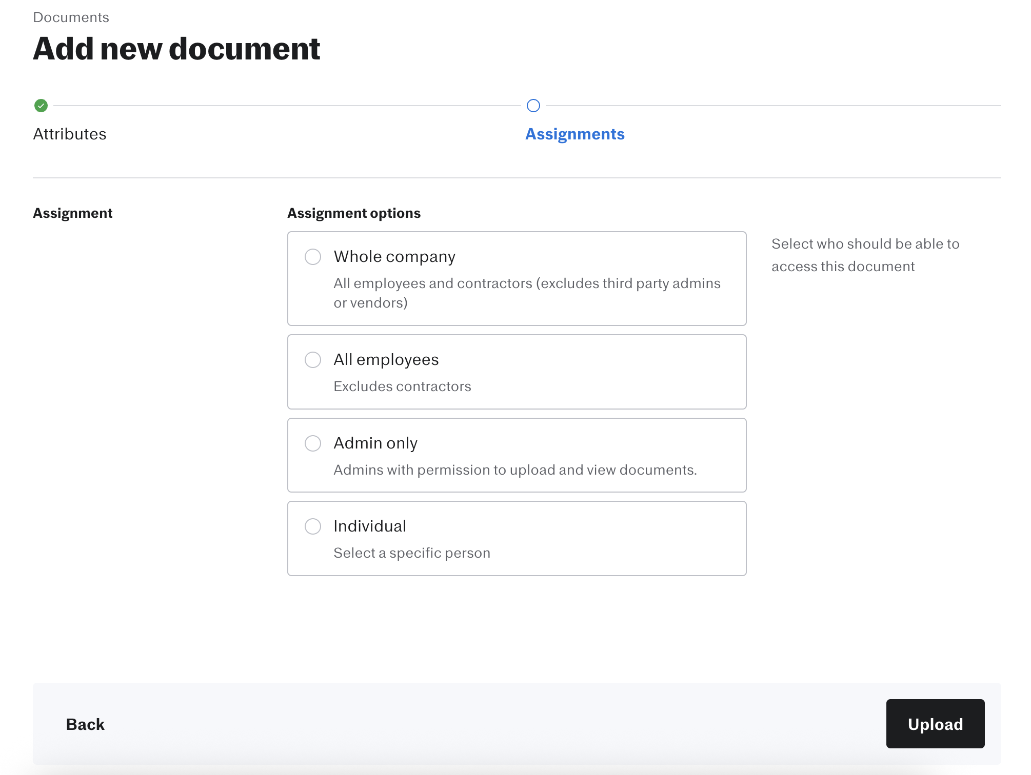1031x775 pixels.
Task: Click the 'Whole company' option title
Action: pyautogui.click(x=394, y=257)
